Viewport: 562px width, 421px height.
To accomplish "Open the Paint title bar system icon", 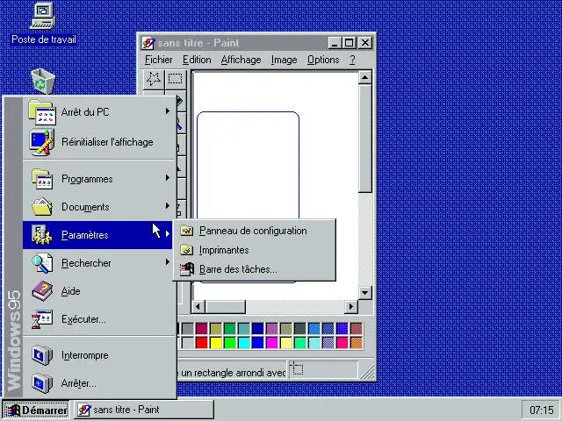I will (148, 43).
